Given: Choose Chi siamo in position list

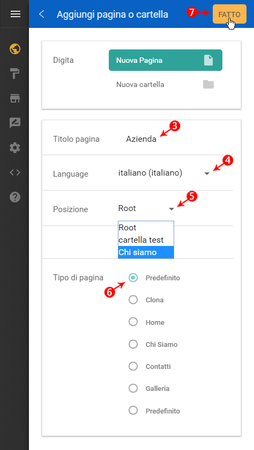Looking at the screenshot, I should tap(146, 252).
